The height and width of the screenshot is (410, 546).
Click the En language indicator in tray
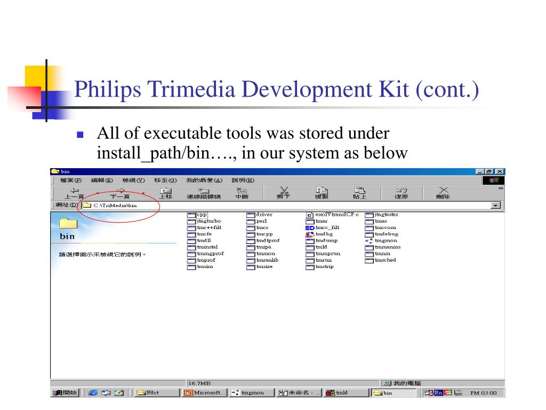point(438,393)
